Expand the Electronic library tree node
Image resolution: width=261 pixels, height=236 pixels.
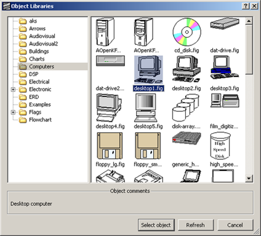click(13, 89)
